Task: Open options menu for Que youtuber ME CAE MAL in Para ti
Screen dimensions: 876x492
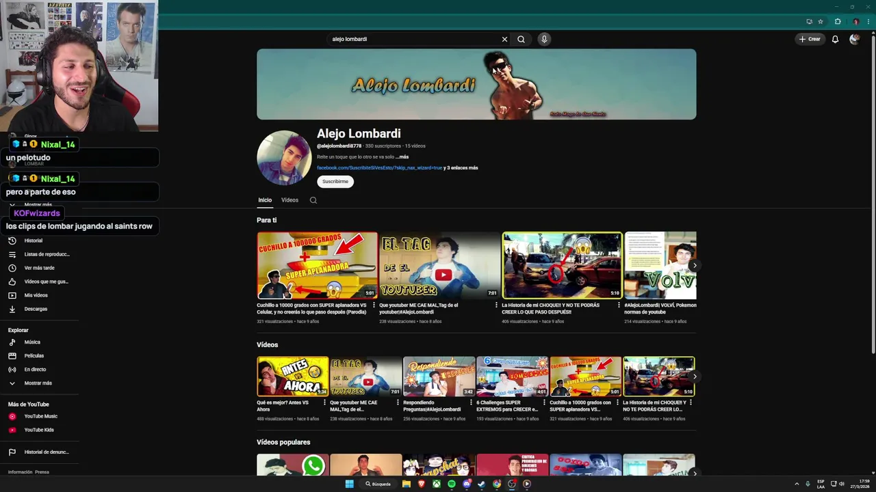Action: coord(496,305)
